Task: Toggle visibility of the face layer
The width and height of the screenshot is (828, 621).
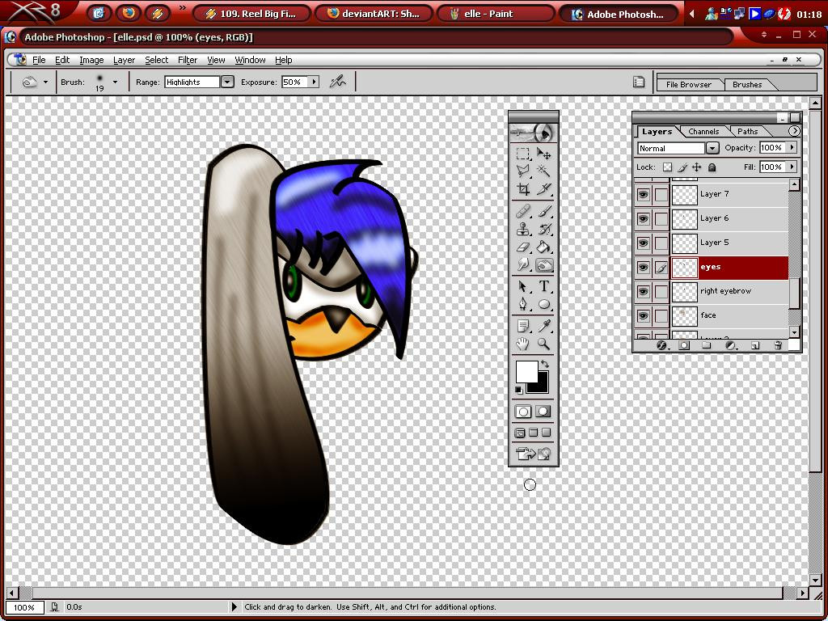Action: click(x=643, y=316)
